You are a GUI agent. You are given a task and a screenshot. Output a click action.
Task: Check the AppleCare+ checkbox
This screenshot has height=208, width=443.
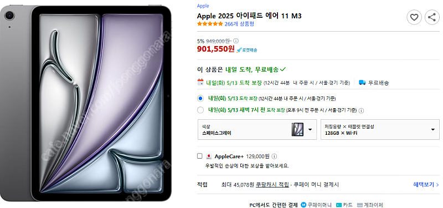[x=200, y=156]
